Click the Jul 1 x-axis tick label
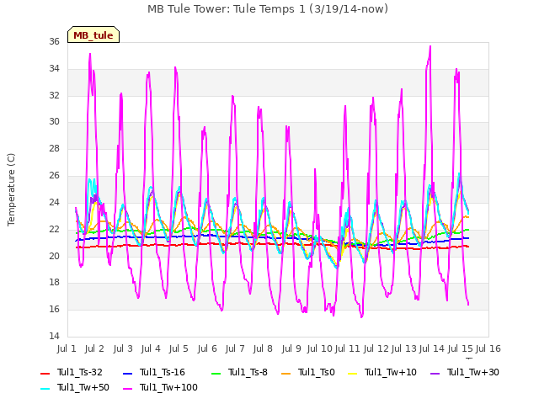The image size is (539, 404). point(67,348)
